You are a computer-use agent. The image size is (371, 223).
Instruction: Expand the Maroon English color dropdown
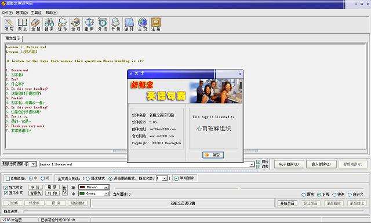point(107,187)
